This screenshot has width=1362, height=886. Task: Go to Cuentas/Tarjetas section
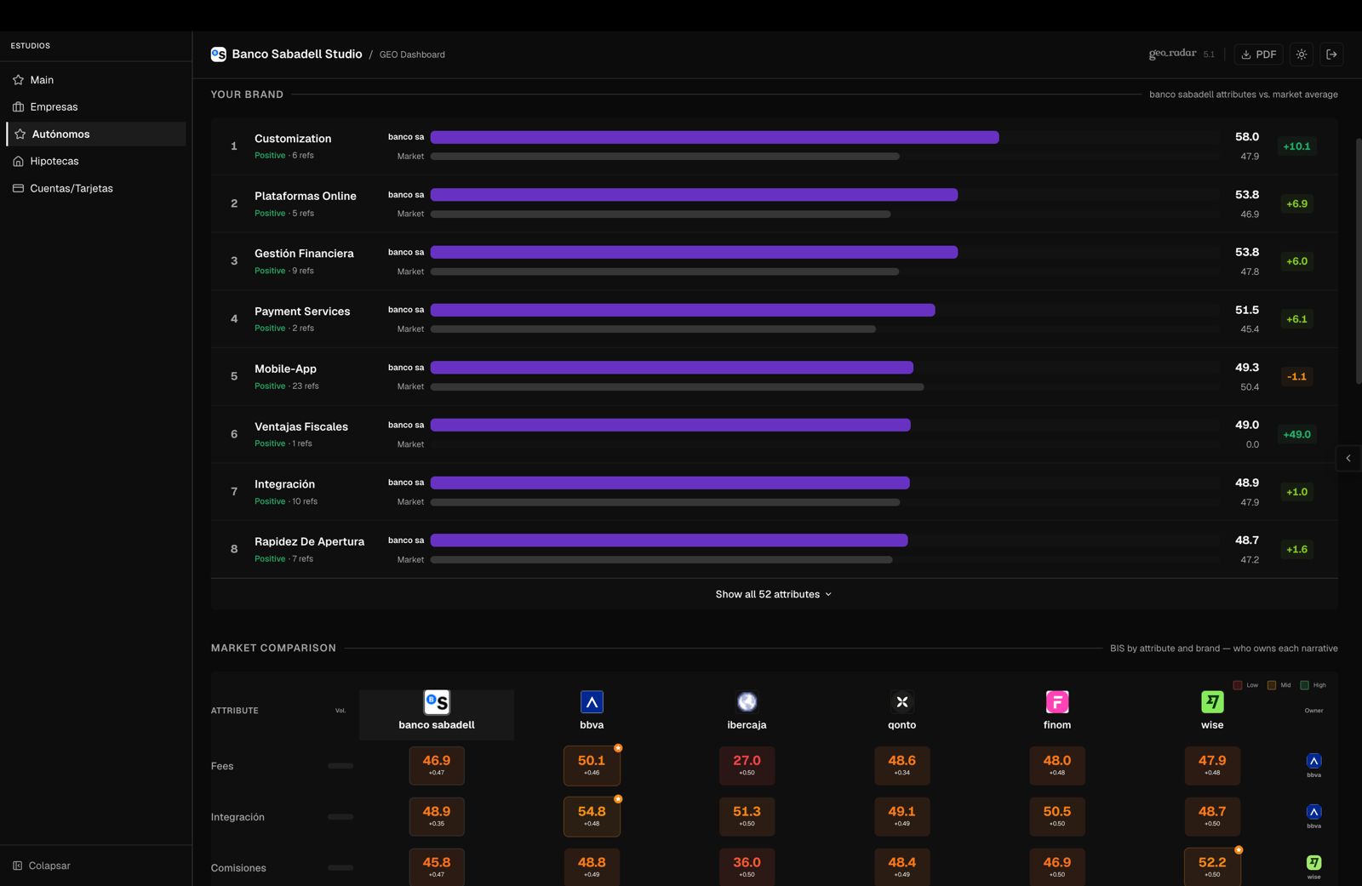pos(71,189)
